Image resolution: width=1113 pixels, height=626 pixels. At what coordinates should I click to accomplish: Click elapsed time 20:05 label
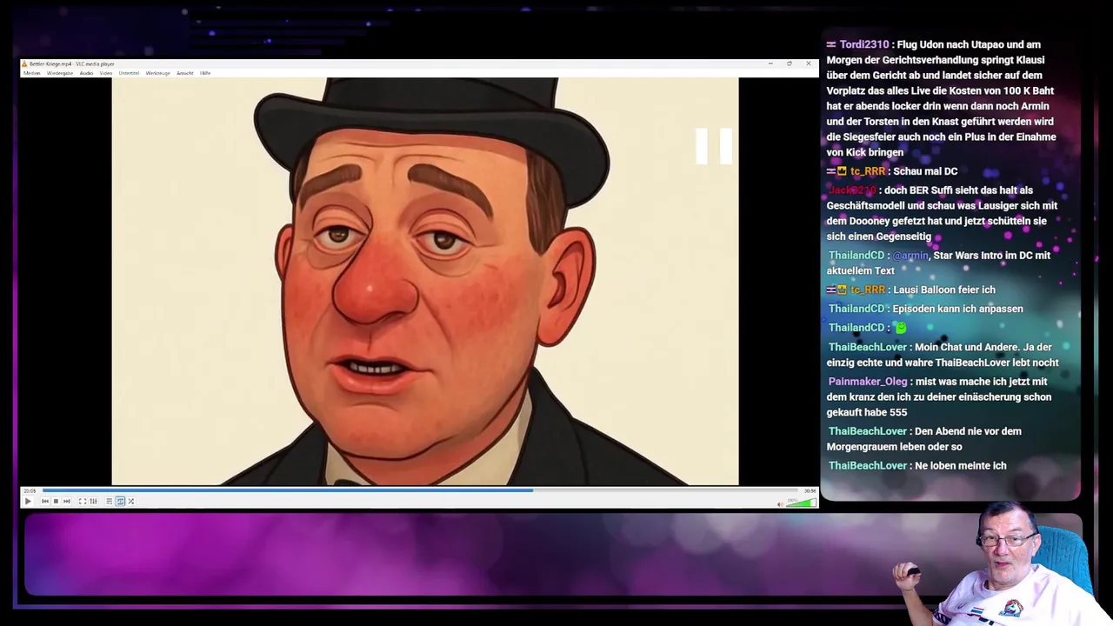(x=30, y=490)
